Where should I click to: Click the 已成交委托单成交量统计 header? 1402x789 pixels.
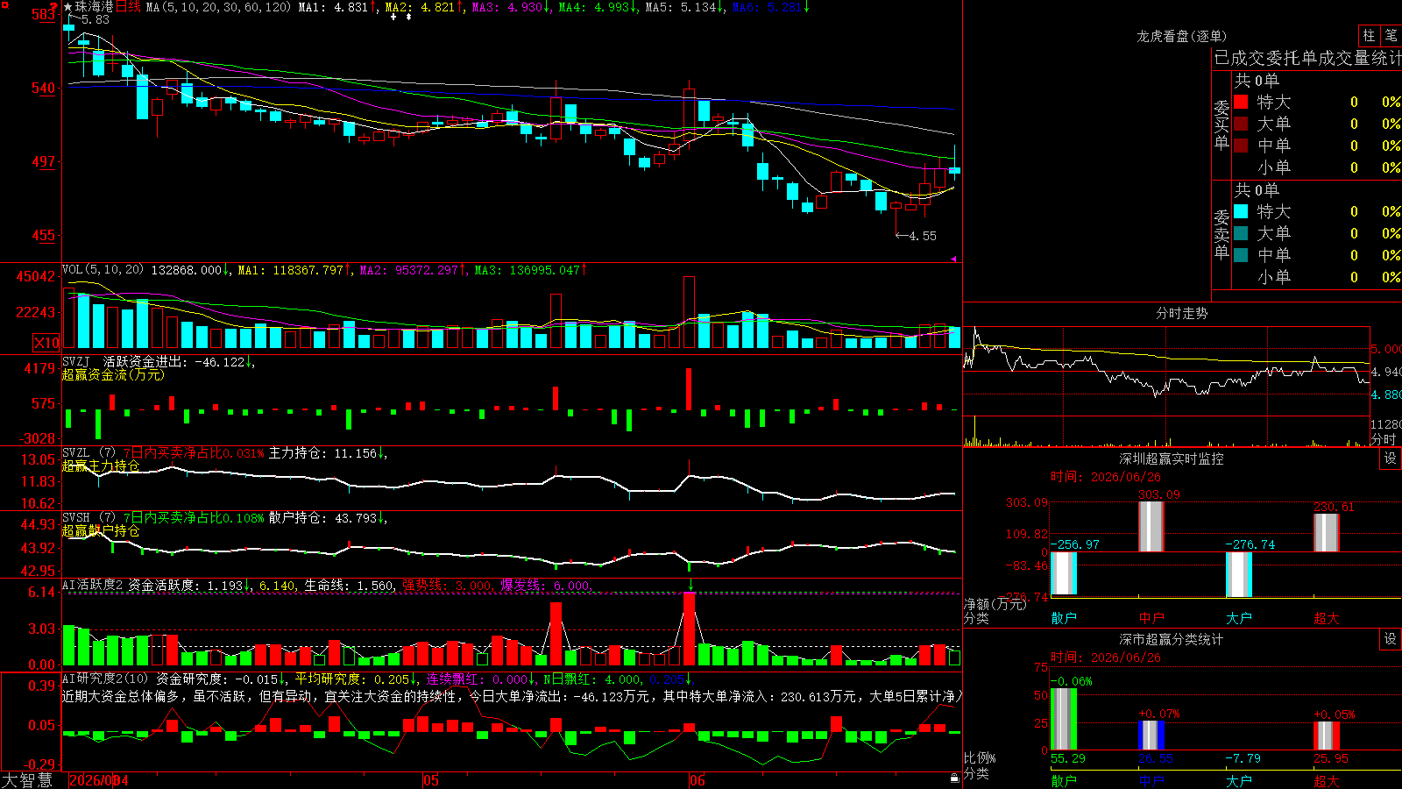click(1307, 58)
